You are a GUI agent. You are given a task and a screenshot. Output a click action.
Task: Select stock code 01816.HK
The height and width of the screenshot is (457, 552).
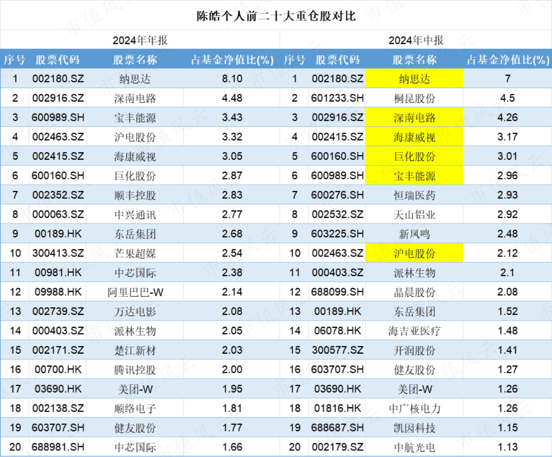point(338,408)
